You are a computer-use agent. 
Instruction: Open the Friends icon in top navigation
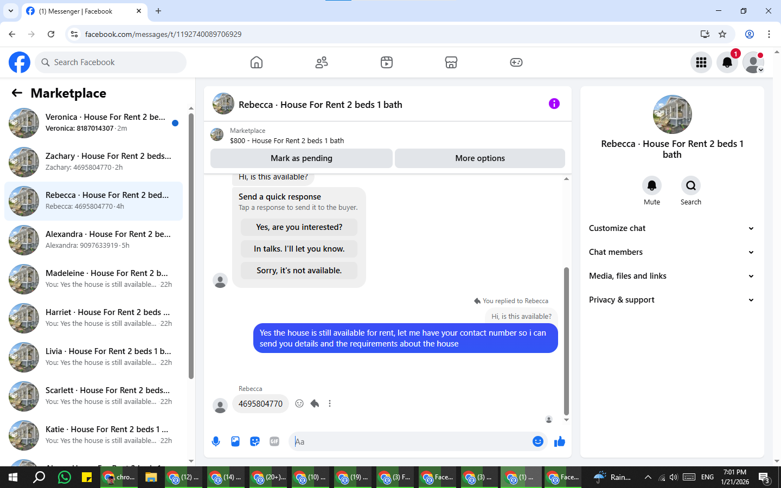tap(322, 62)
